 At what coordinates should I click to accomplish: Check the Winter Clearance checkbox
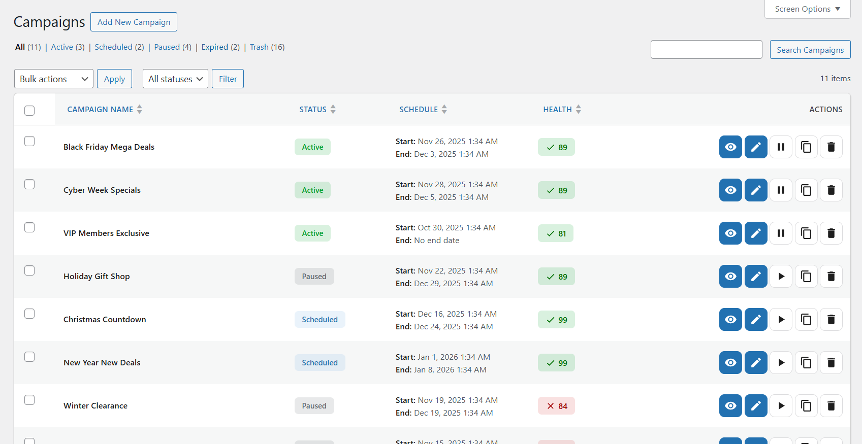[29, 400]
